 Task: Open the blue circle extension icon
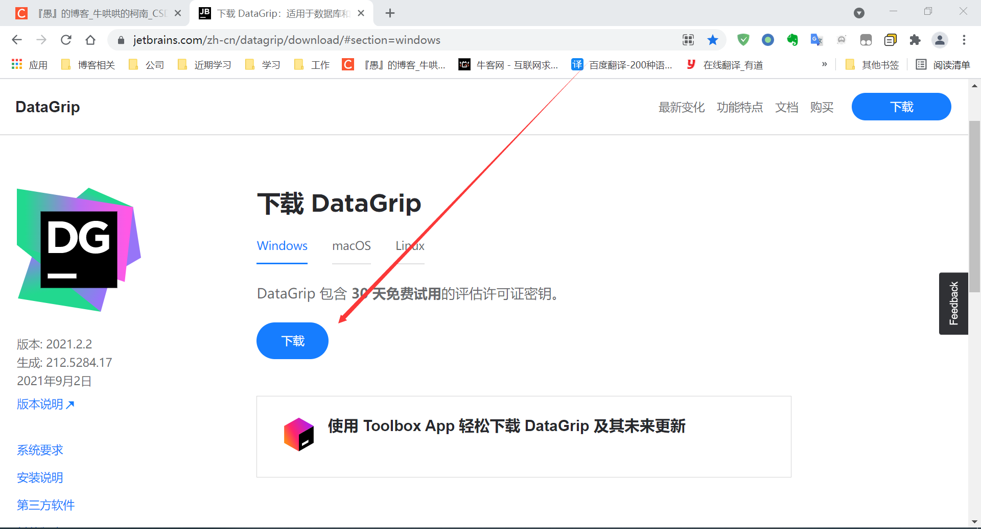[x=768, y=40]
